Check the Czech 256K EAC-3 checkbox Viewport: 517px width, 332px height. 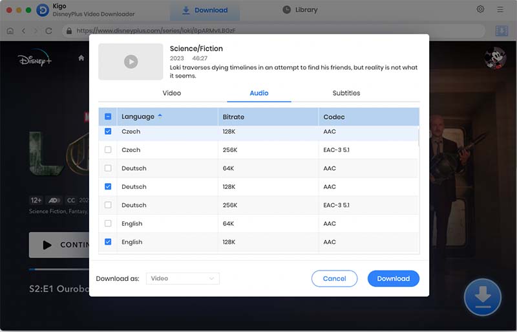click(x=108, y=150)
